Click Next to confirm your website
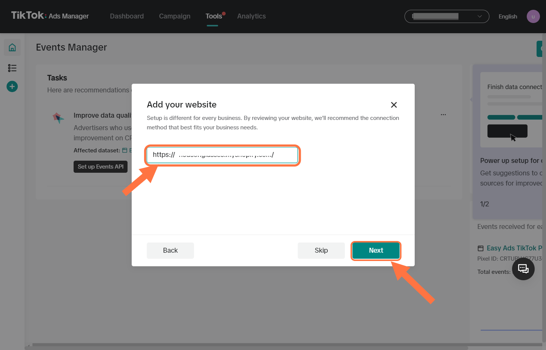 [x=375, y=250]
